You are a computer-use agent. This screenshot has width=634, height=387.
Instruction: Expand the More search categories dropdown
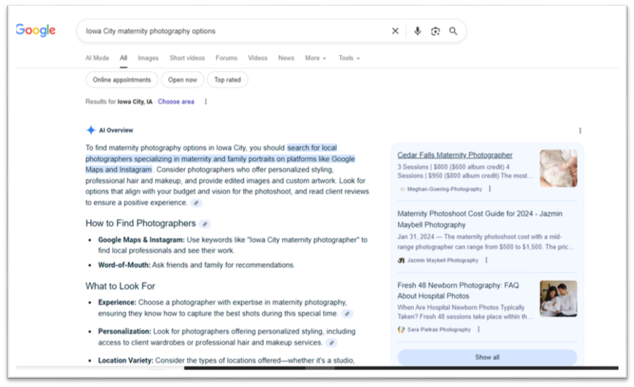point(315,58)
